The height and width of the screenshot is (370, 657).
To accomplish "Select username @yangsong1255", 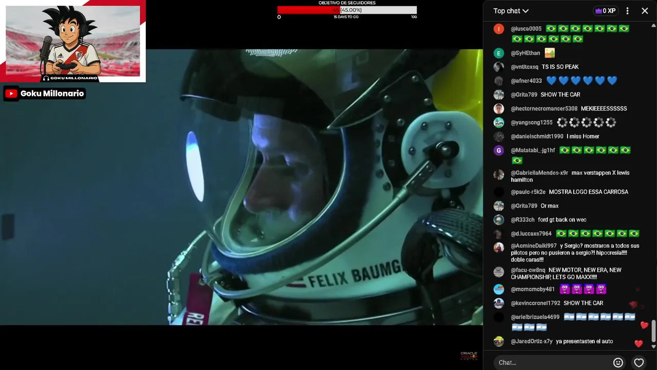I will coord(532,122).
